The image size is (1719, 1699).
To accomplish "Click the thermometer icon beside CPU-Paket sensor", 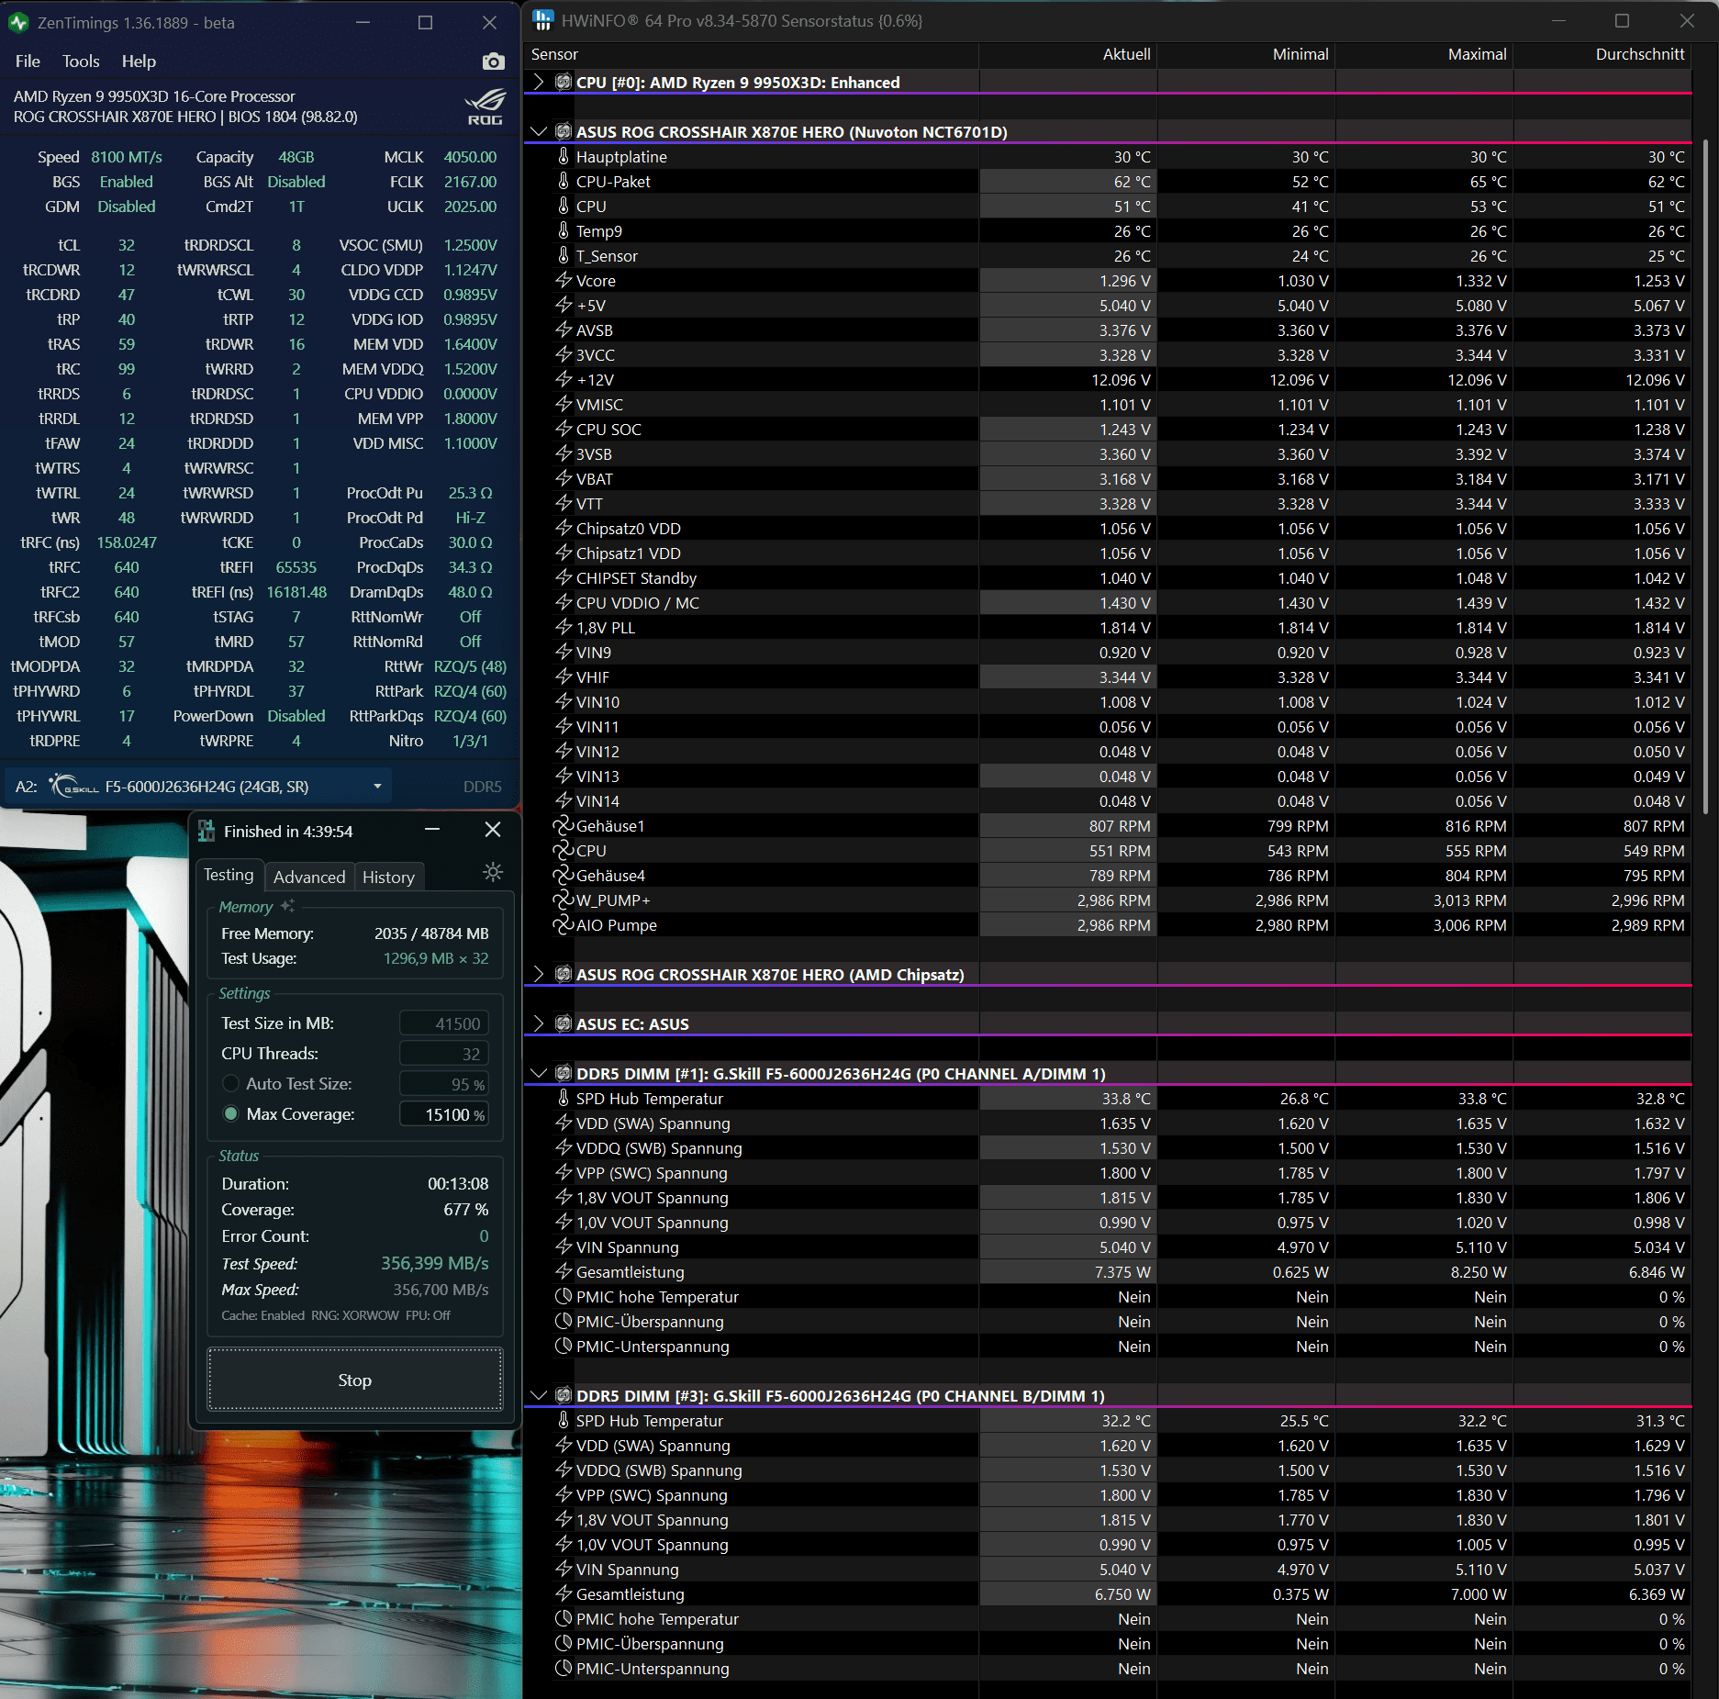I will 563,182.
